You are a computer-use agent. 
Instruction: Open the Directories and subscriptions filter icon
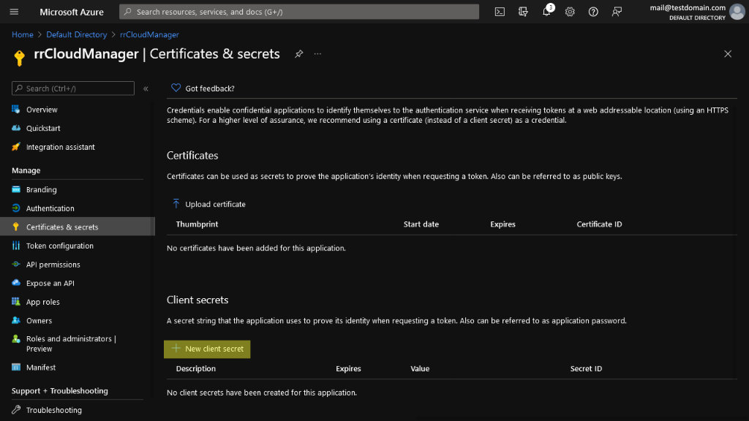pos(523,12)
